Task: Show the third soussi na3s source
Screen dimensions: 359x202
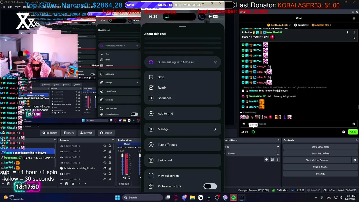Action: (x=105, y=157)
